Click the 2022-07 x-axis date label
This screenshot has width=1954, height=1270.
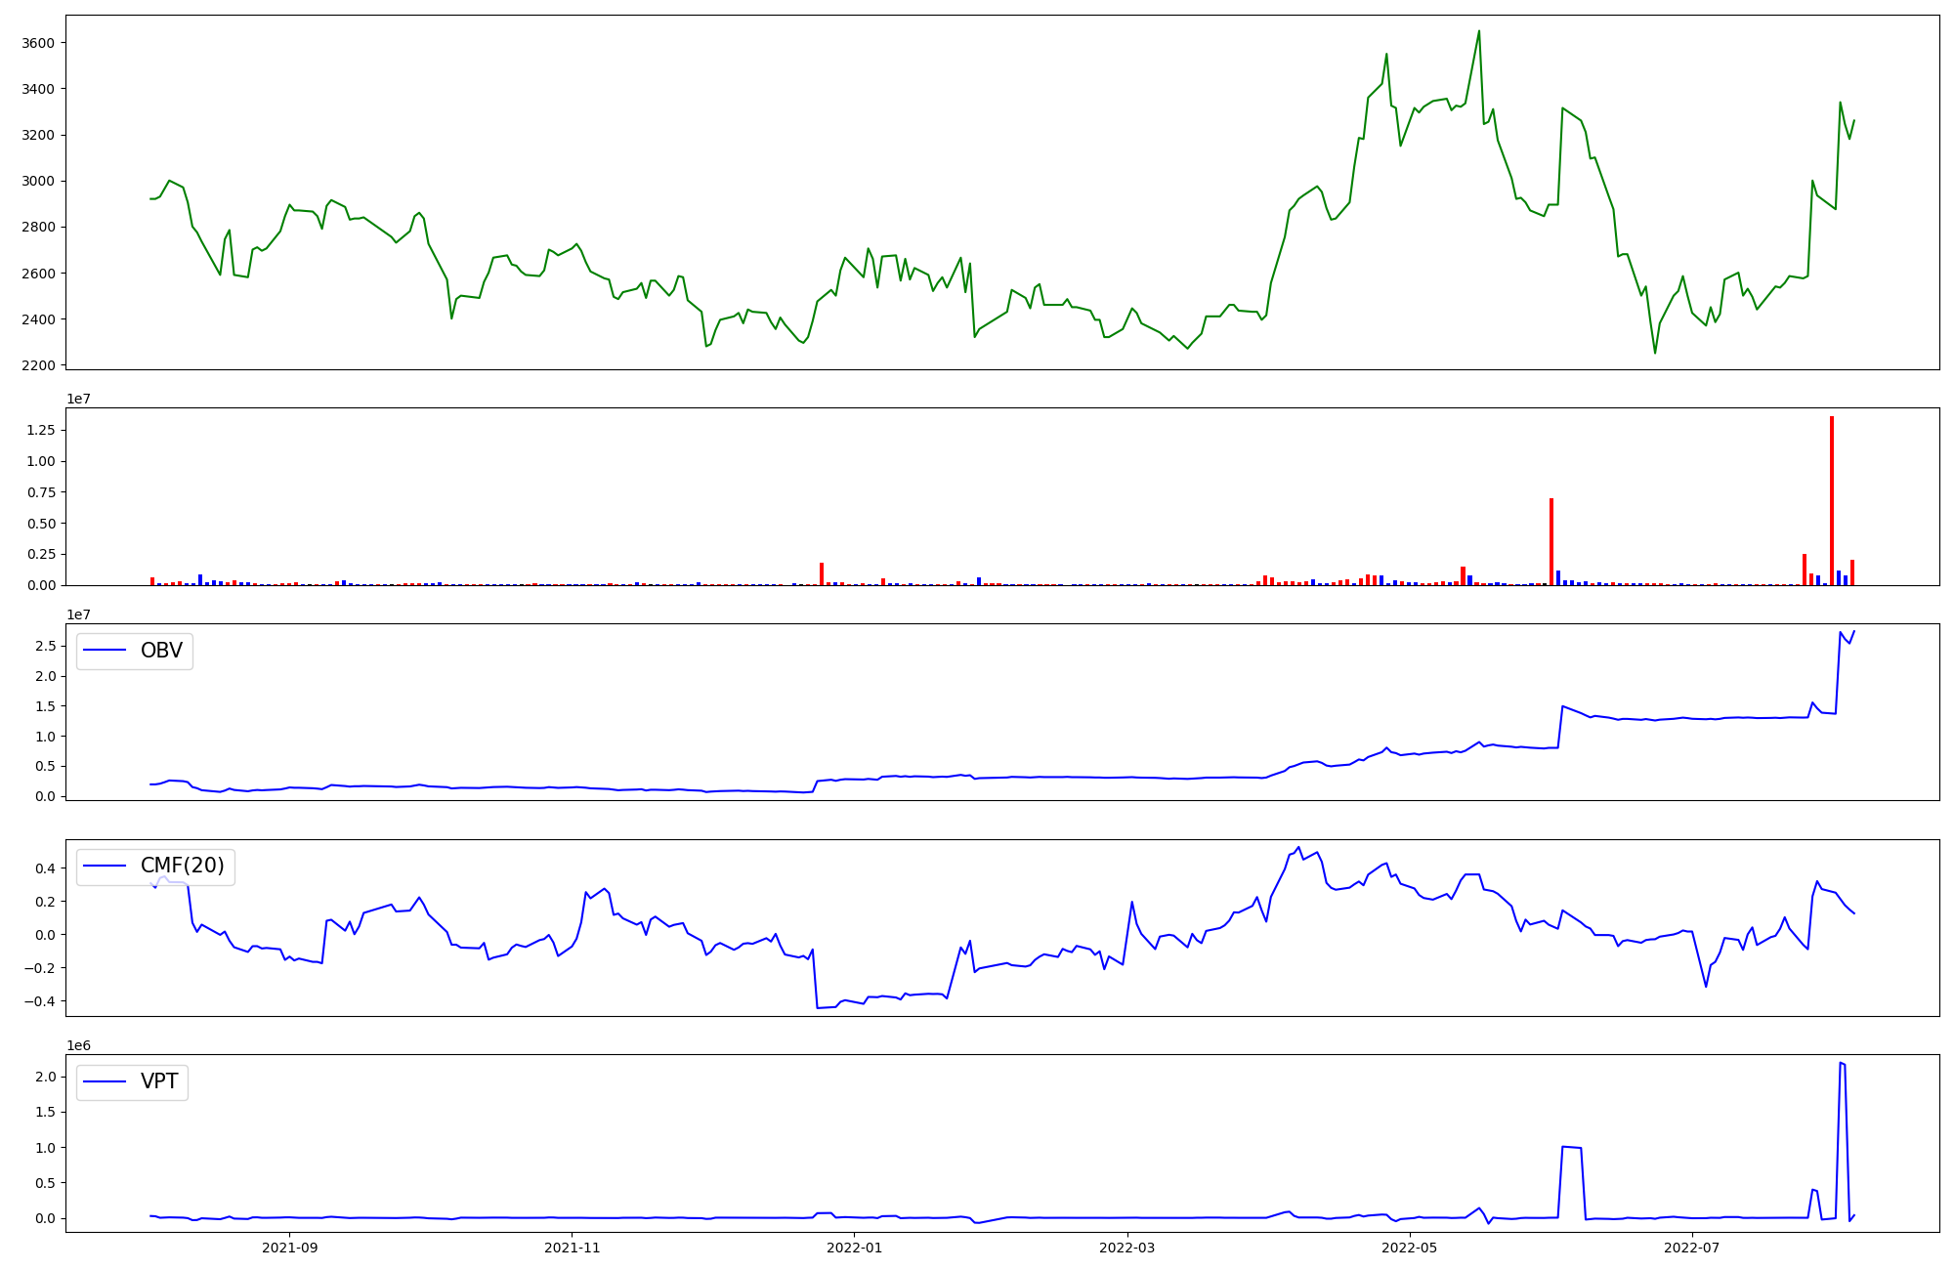[x=1691, y=1248]
